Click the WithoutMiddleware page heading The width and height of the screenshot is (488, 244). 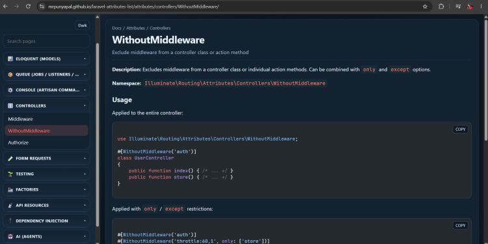click(158, 40)
